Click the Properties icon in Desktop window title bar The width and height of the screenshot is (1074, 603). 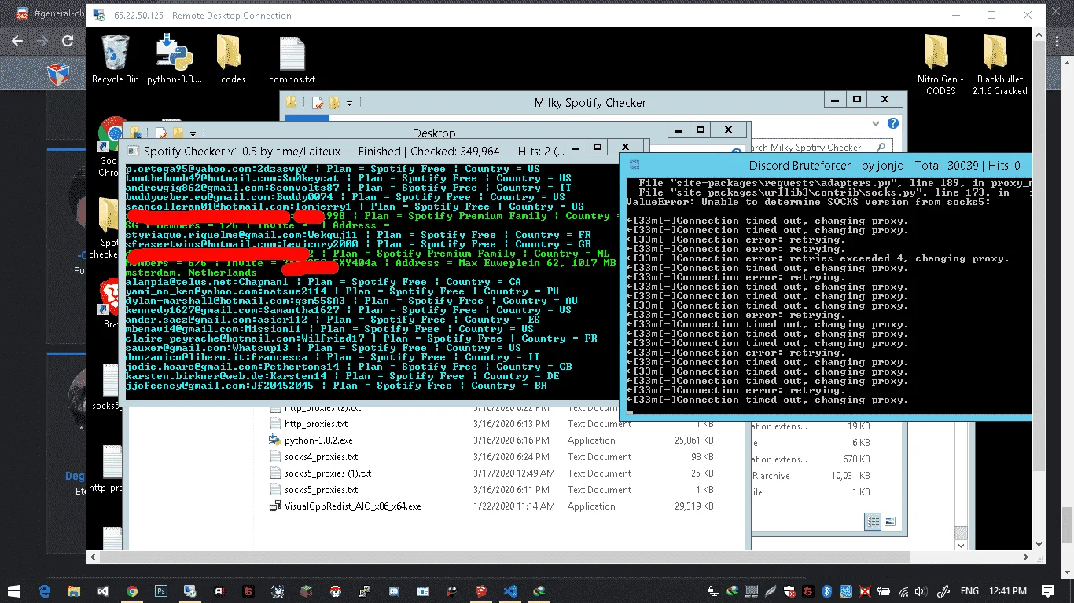point(161,133)
